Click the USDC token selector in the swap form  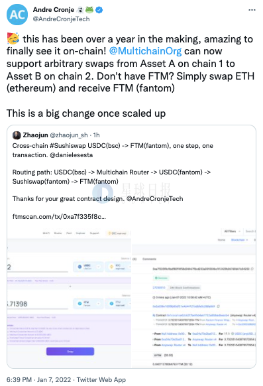(x=88, y=267)
